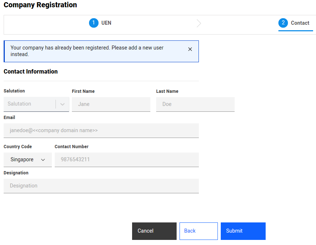
Task: Click the Contact Number label
Action: click(72, 146)
